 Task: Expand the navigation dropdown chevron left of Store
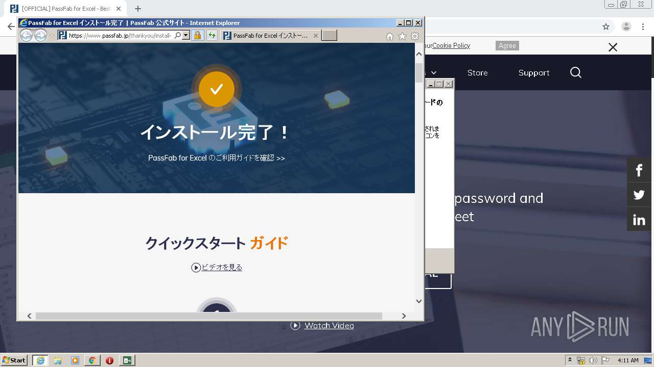coord(434,73)
